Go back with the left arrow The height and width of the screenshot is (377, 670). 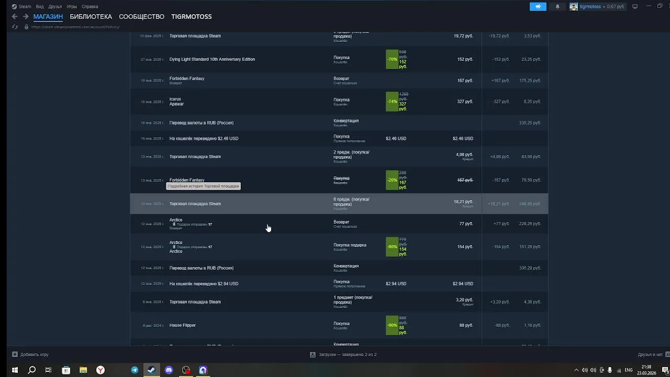pos(15,17)
